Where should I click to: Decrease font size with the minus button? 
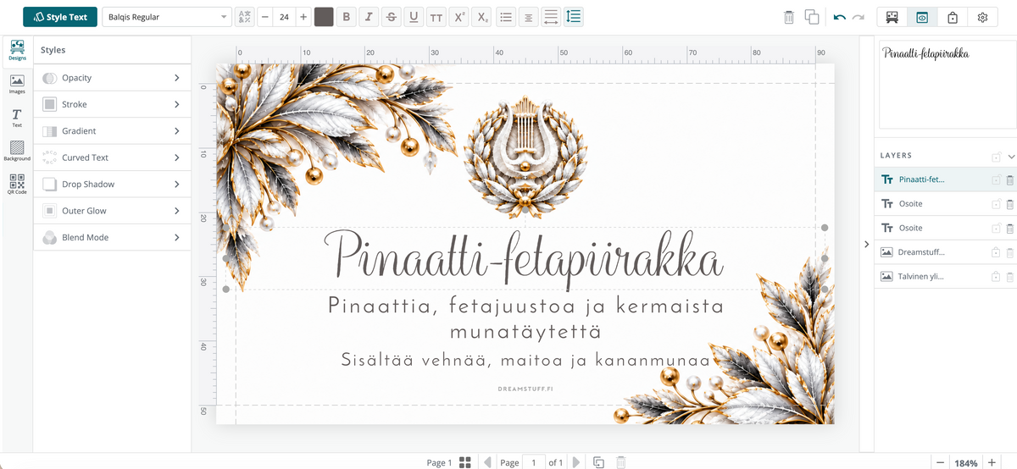click(264, 17)
